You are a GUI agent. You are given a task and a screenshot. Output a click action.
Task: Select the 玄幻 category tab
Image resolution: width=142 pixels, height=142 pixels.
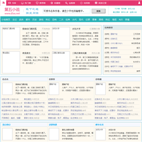point(15,20)
